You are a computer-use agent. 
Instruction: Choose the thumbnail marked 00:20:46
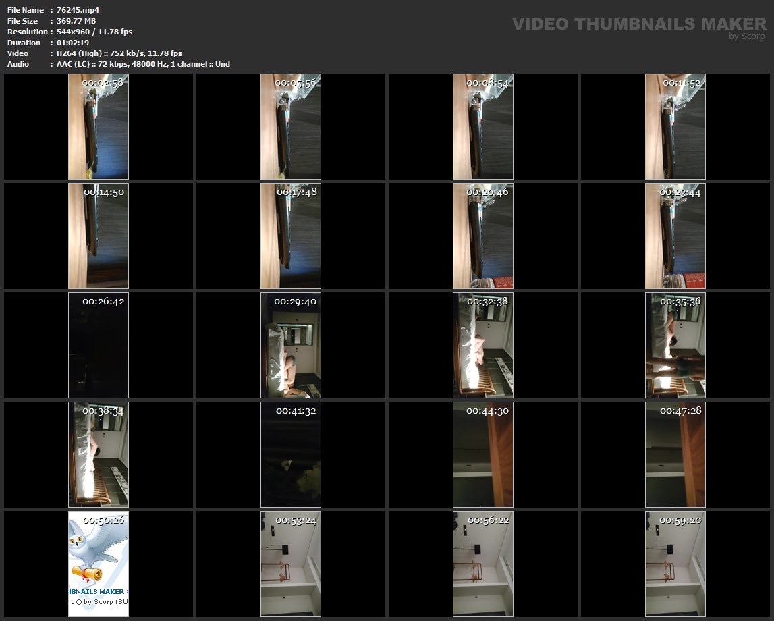click(483, 236)
